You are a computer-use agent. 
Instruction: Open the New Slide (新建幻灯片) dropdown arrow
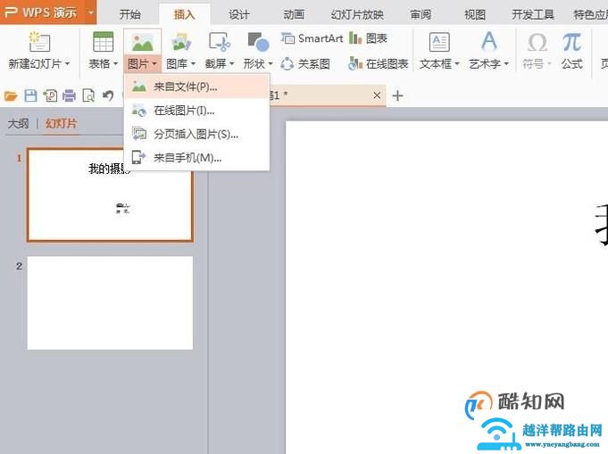tap(68, 63)
